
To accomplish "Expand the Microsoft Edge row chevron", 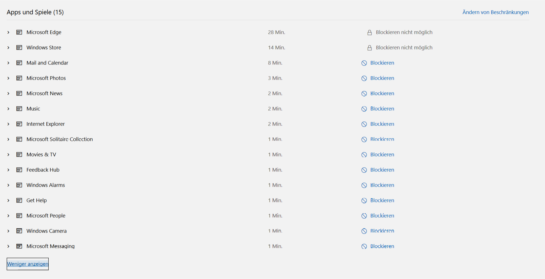I will pyautogui.click(x=8, y=32).
